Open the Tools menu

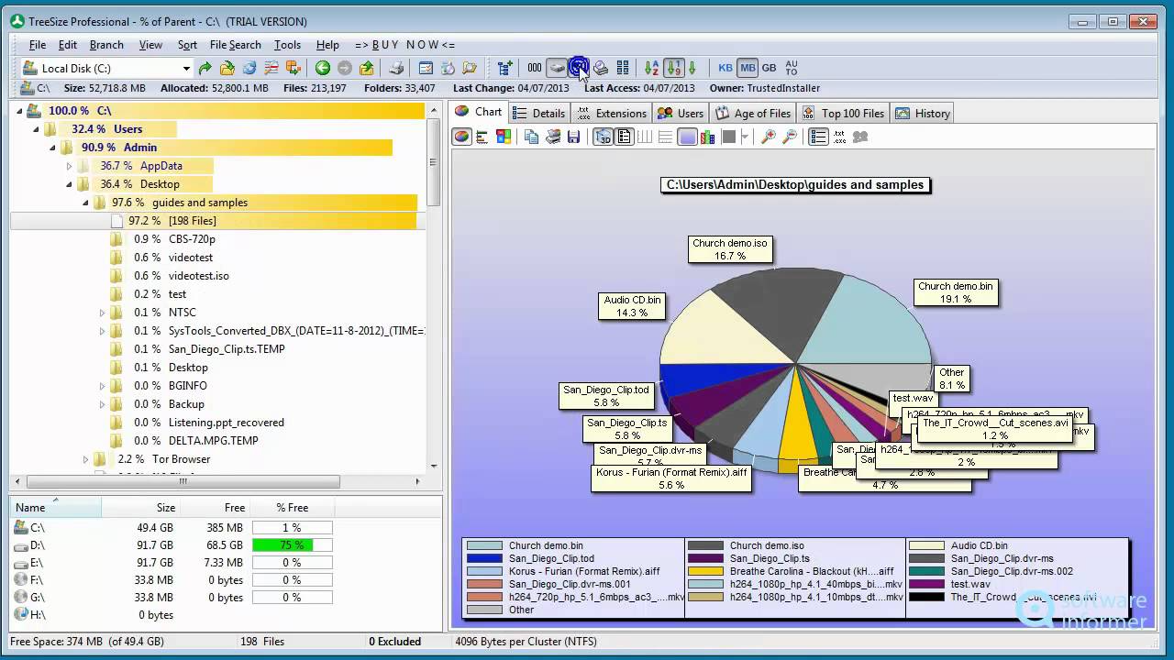[287, 44]
